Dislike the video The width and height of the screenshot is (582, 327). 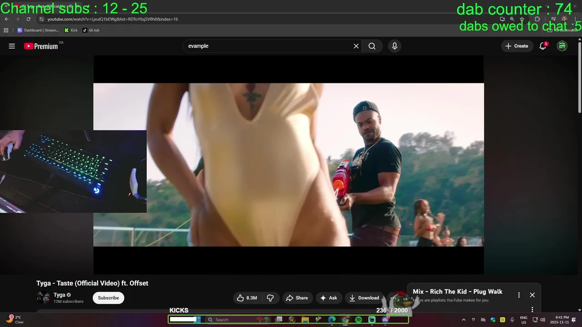pyautogui.click(x=270, y=298)
